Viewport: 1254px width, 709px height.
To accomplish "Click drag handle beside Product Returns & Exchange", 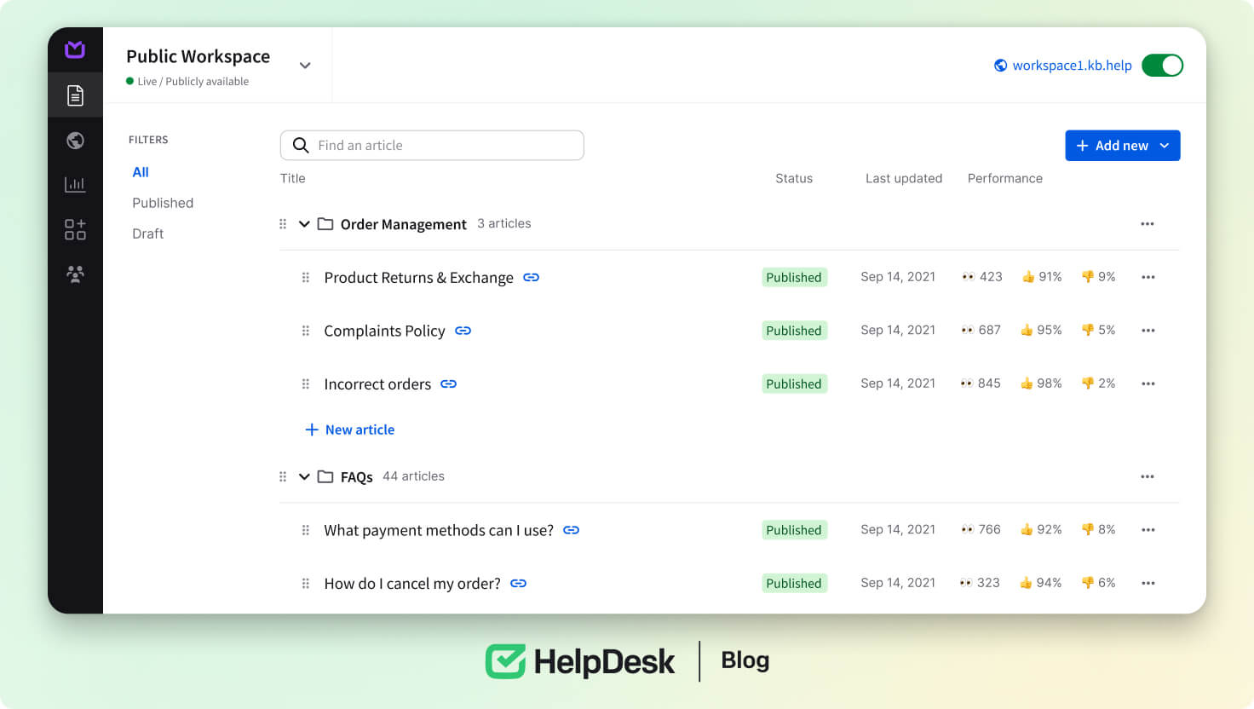I will (x=305, y=278).
